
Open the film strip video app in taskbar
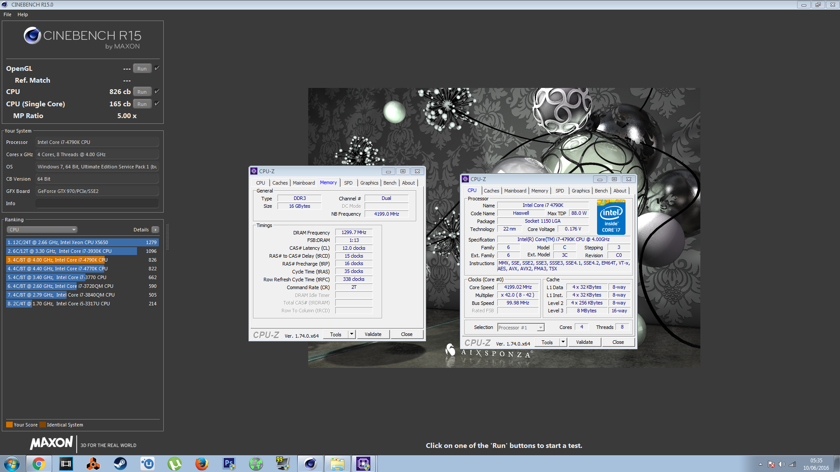tap(66, 464)
